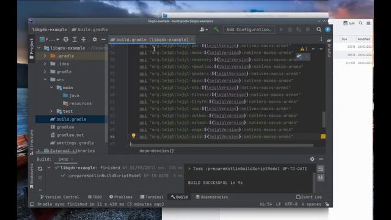Collapse the main folder

tap(51, 87)
